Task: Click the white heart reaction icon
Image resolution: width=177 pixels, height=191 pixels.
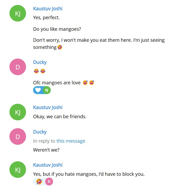Action: [38, 90]
